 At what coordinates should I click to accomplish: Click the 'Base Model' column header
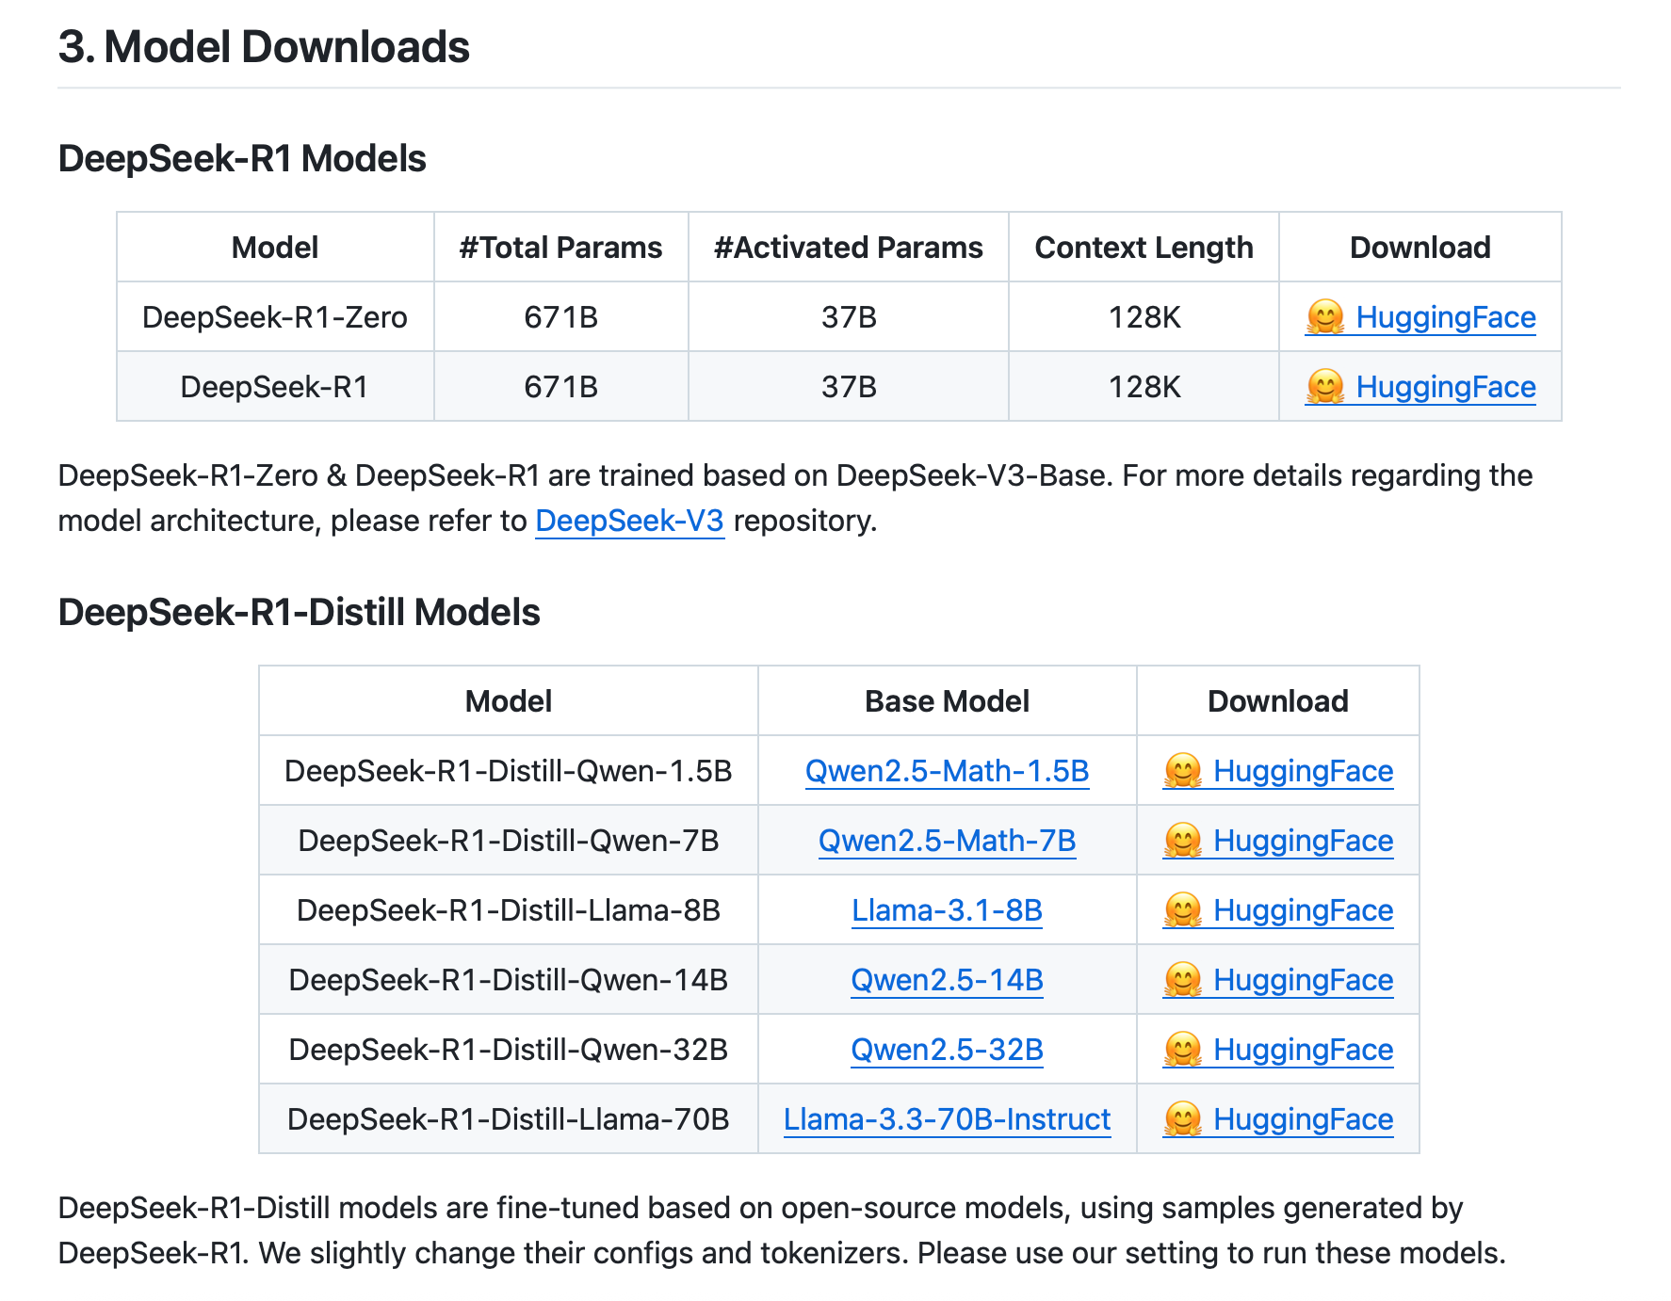point(947,701)
